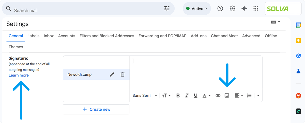Click Create new signature button
The height and width of the screenshot is (123, 305).
96,109
